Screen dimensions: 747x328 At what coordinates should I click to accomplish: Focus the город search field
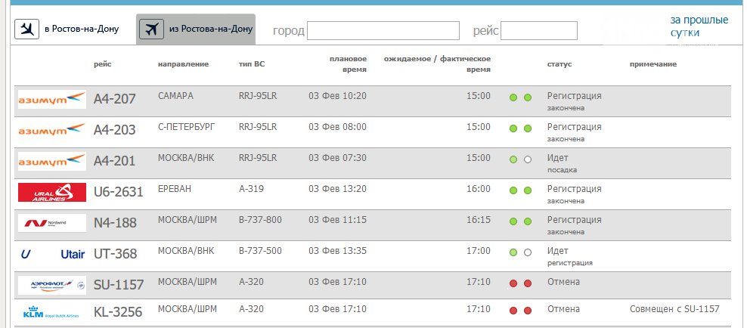[383, 30]
